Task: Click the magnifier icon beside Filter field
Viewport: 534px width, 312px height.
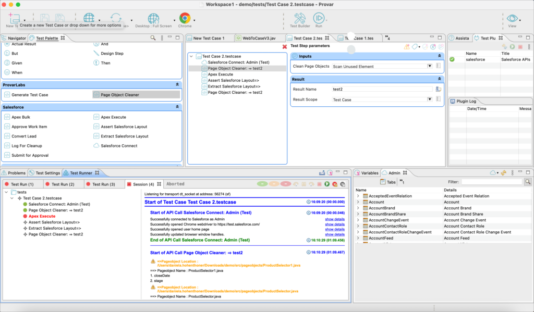Action: pos(528,182)
